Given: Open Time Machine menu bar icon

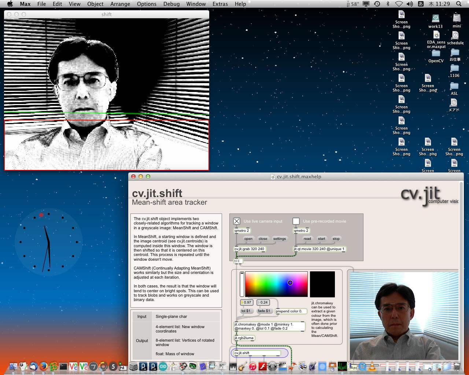Looking at the screenshot, I should coord(377,4).
